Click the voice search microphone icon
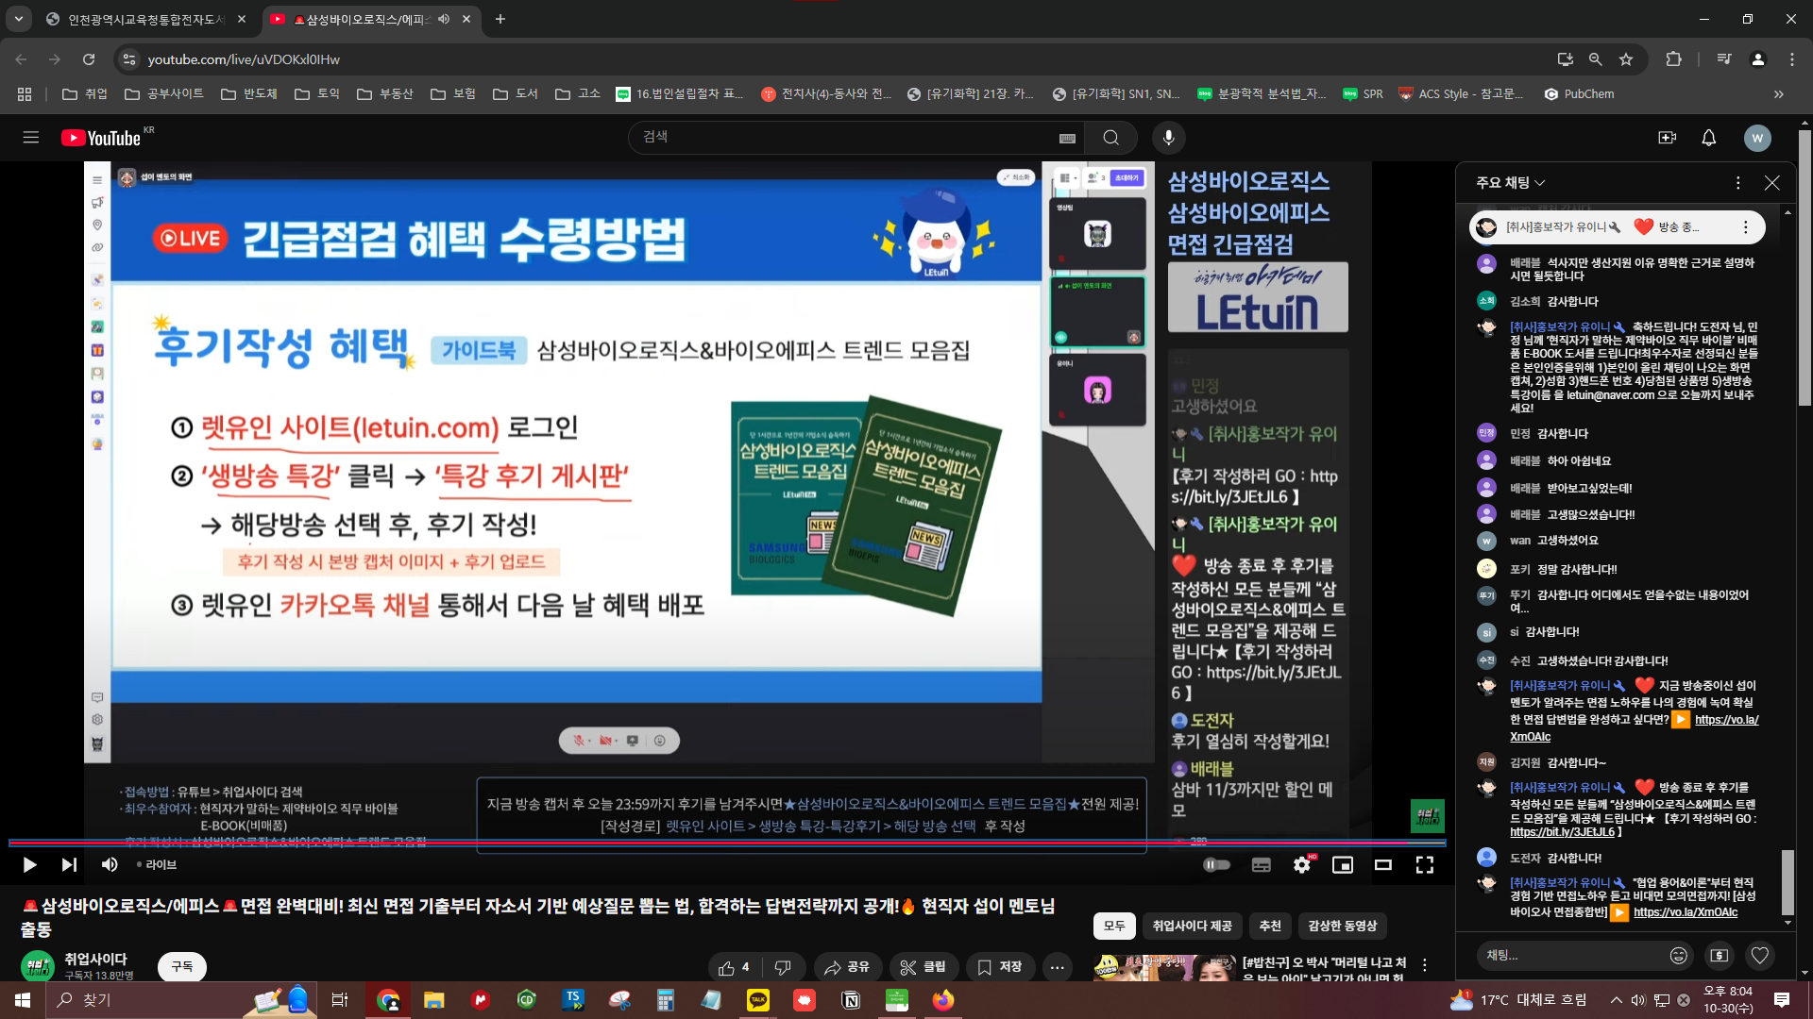Viewport: 1813px width, 1019px height. 1168,138
